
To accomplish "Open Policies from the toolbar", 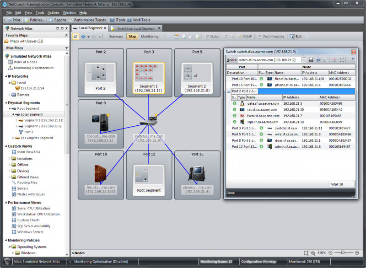I will (x=35, y=20).
